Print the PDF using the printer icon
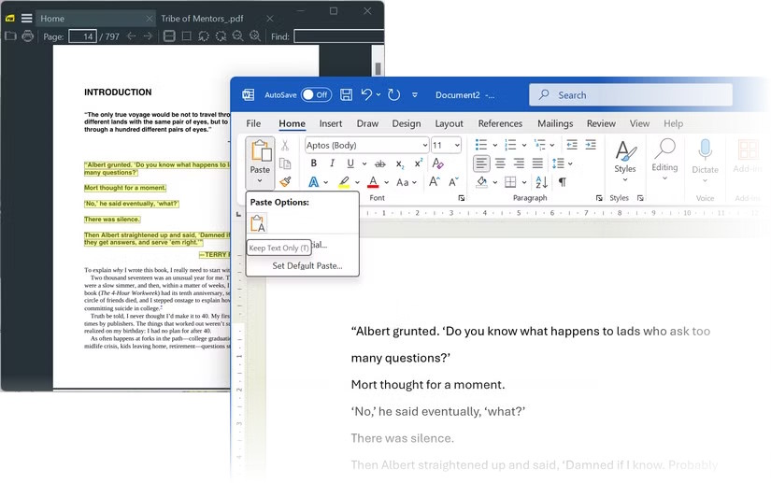The height and width of the screenshot is (483, 771). coord(28,36)
